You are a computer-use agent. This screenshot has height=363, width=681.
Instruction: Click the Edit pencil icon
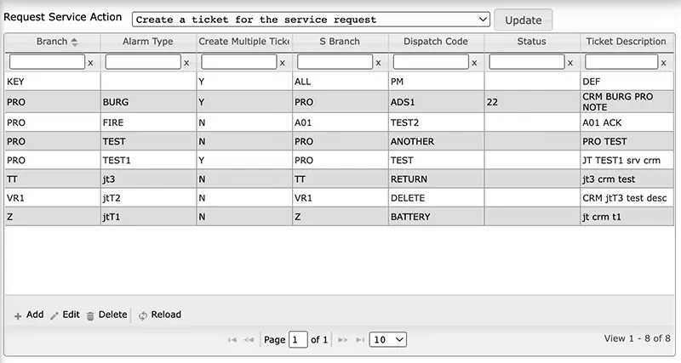point(54,315)
